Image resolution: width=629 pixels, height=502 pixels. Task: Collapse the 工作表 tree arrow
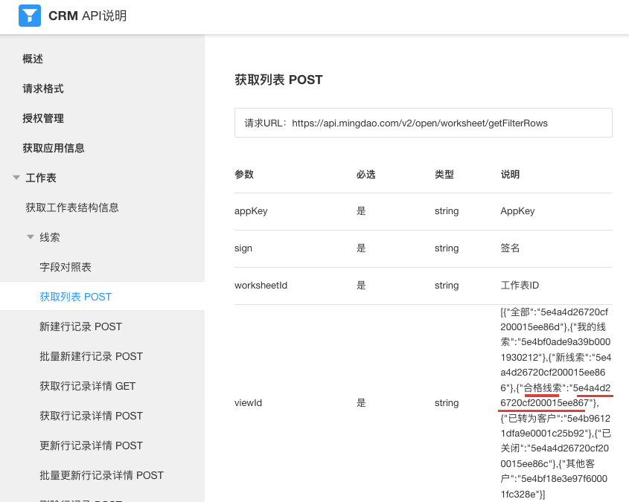coord(16,178)
